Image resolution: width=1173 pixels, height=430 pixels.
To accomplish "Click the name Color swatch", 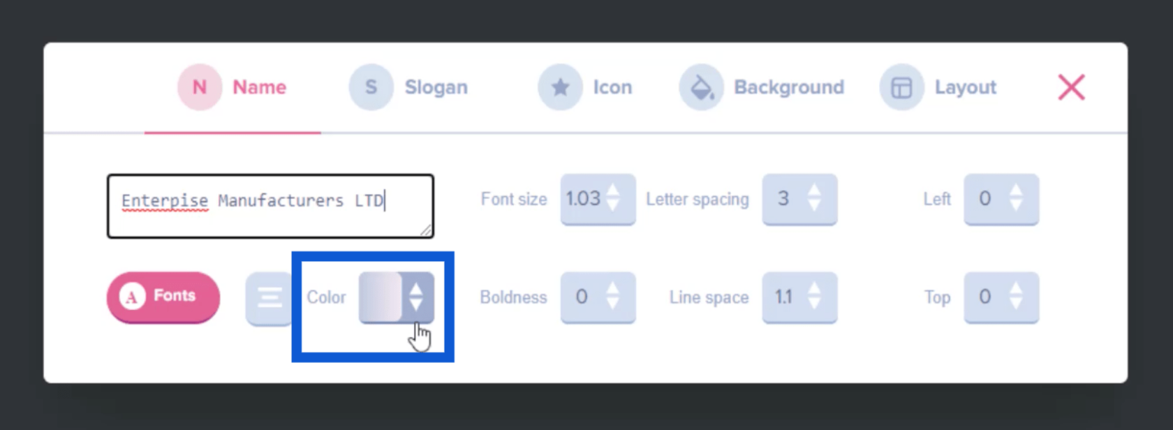I will [381, 297].
